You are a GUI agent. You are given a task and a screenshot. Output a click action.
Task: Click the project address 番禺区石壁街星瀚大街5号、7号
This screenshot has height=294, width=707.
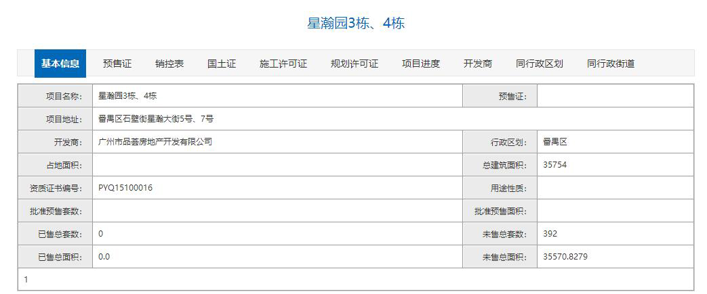click(156, 119)
